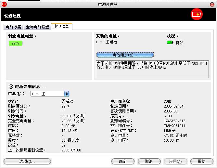Click the green battery icon beside 良好

click(170, 42)
